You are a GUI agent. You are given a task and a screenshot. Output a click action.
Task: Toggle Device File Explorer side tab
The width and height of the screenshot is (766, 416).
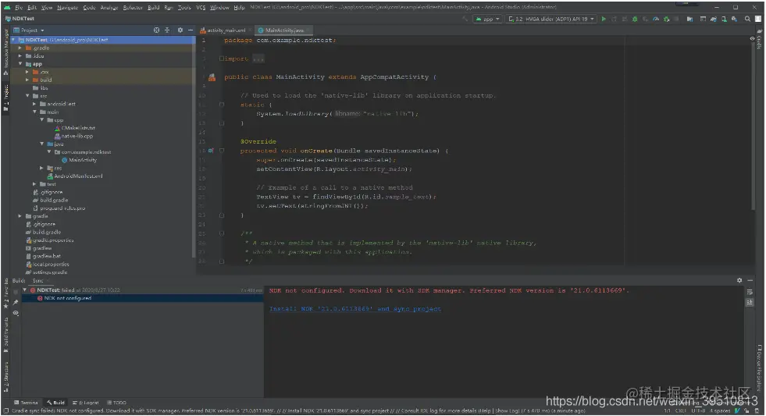coord(759,367)
